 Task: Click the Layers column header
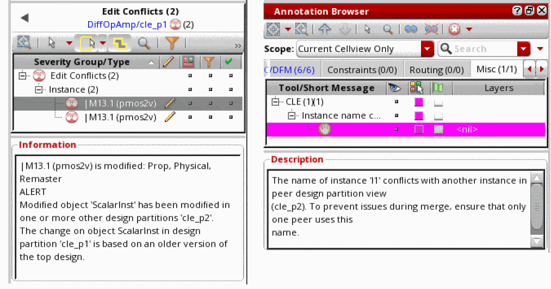499,88
